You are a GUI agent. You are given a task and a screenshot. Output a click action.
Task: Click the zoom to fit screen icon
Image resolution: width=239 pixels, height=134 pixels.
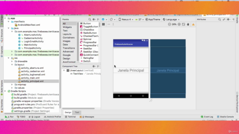[183, 24]
